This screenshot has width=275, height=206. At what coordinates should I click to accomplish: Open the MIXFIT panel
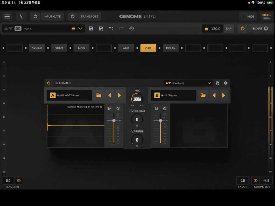pos(260,28)
